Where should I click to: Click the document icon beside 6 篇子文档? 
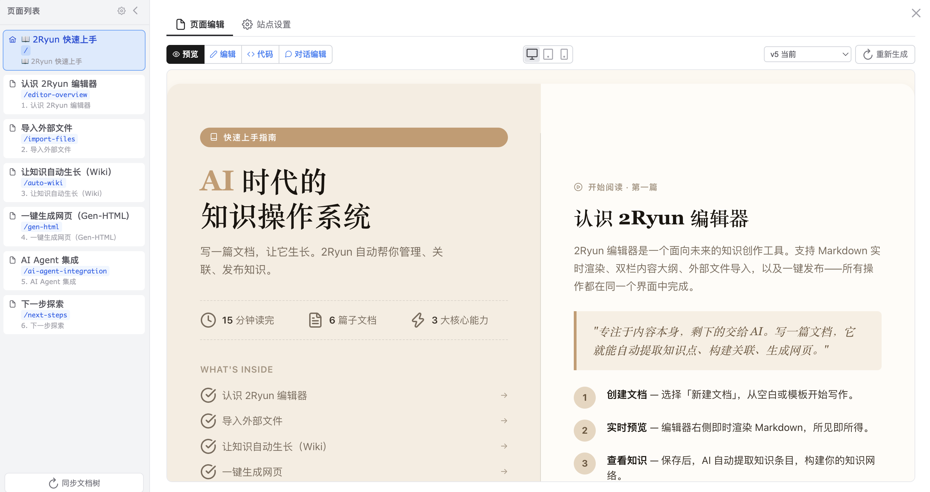(315, 320)
